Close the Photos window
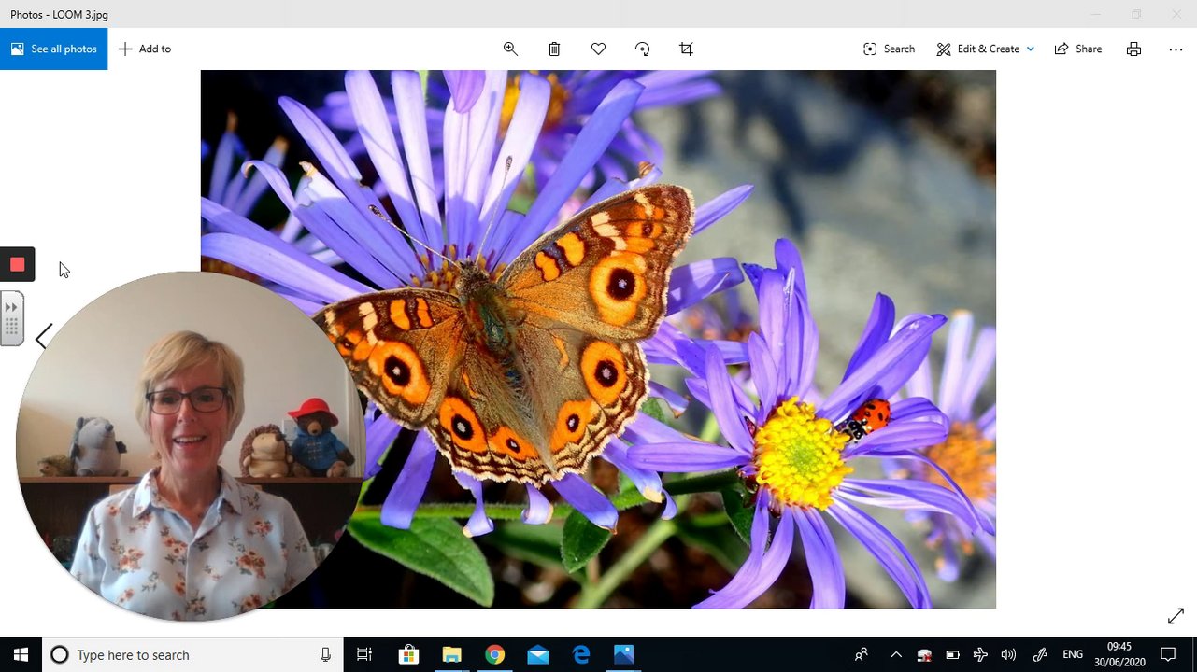Viewport: 1197px width, 672px height. 1176,14
